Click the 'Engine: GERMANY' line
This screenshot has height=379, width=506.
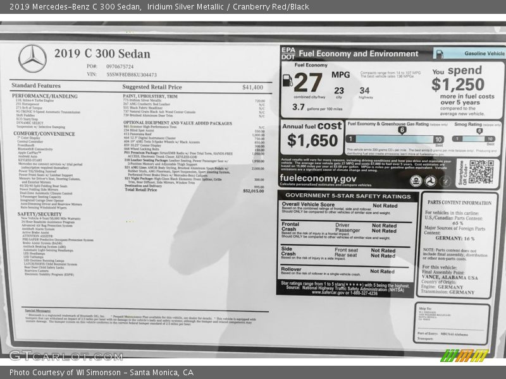coord(441,287)
